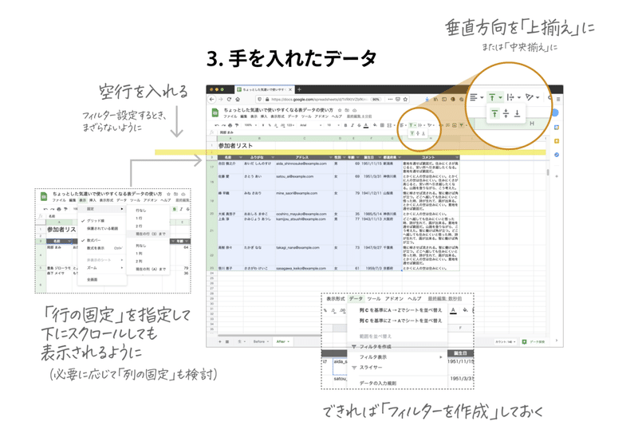
Task: Choose A→Z sort sheet in bottom inset
Action: coord(397,310)
